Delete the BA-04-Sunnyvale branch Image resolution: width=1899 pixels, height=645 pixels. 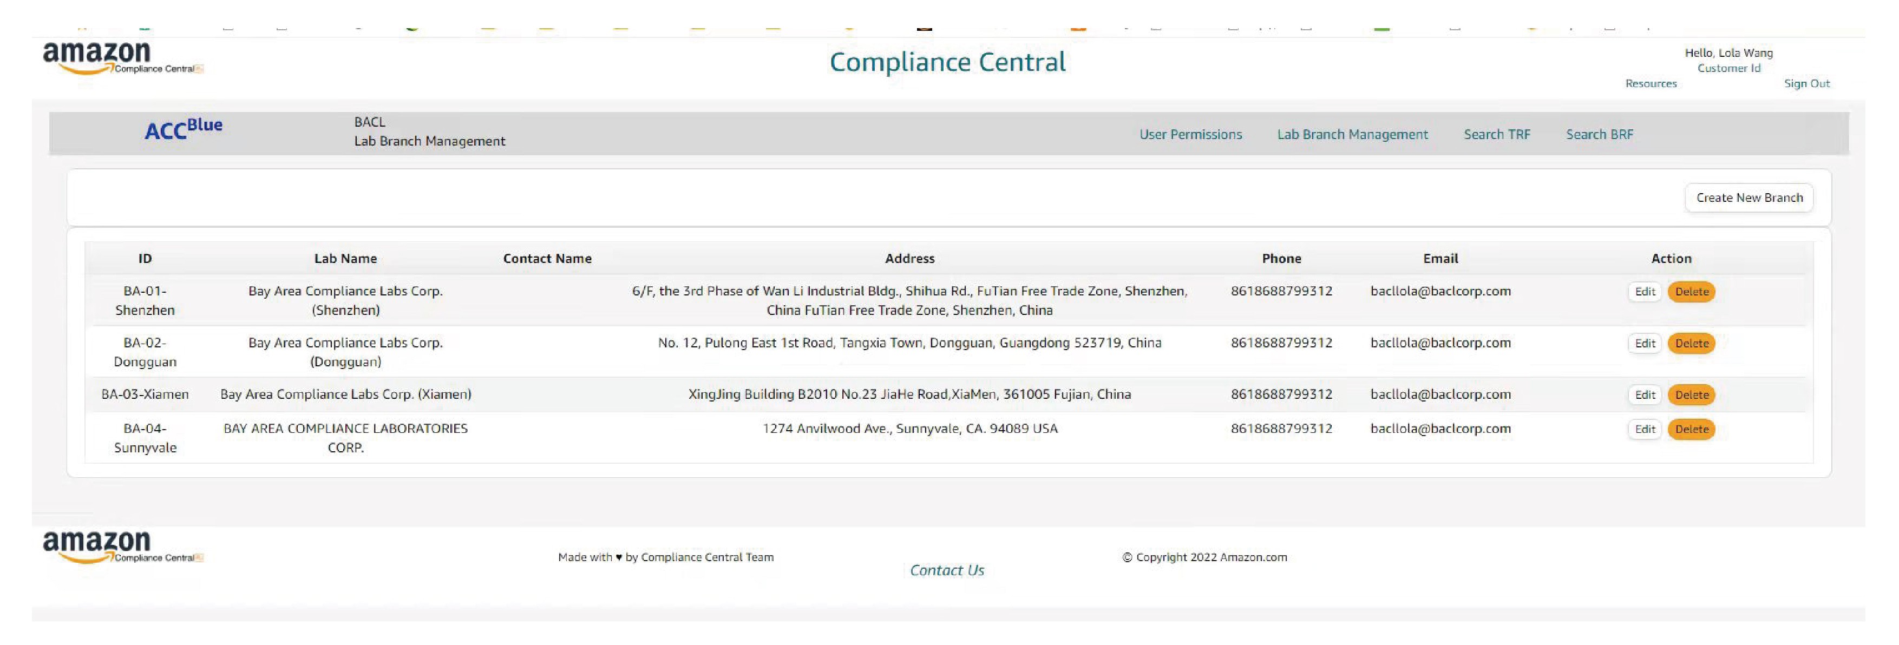coord(1691,430)
